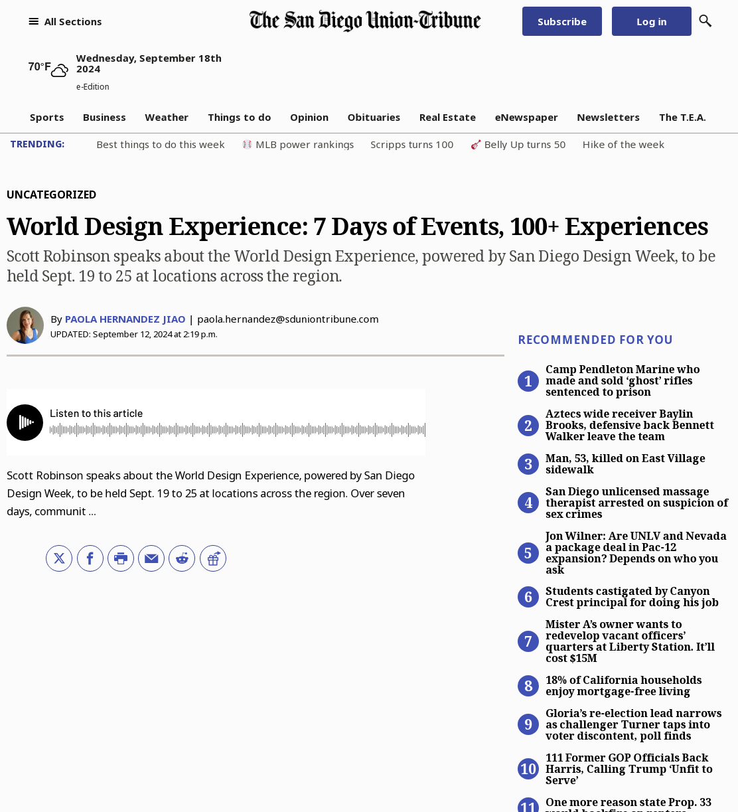Print the article
Image resolution: width=738 pixels, height=812 pixels.
click(x=121, y=558)
